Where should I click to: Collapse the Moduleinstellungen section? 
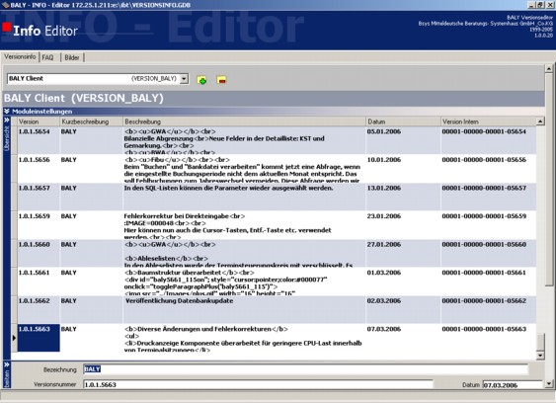pos(7,112)
